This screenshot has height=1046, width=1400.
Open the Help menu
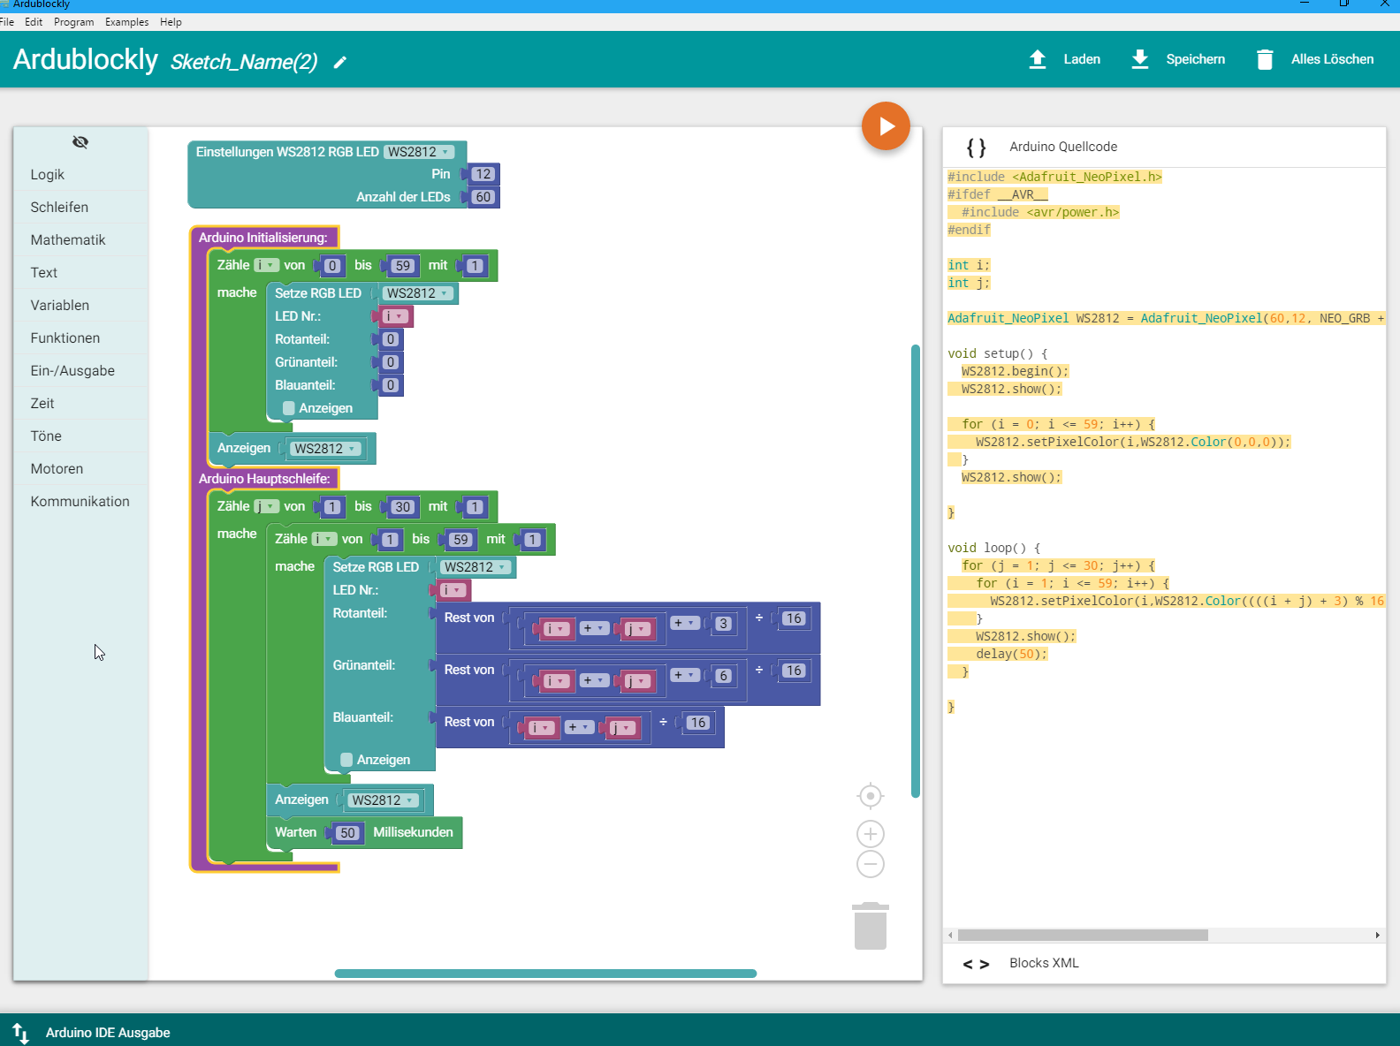[171, 22]
